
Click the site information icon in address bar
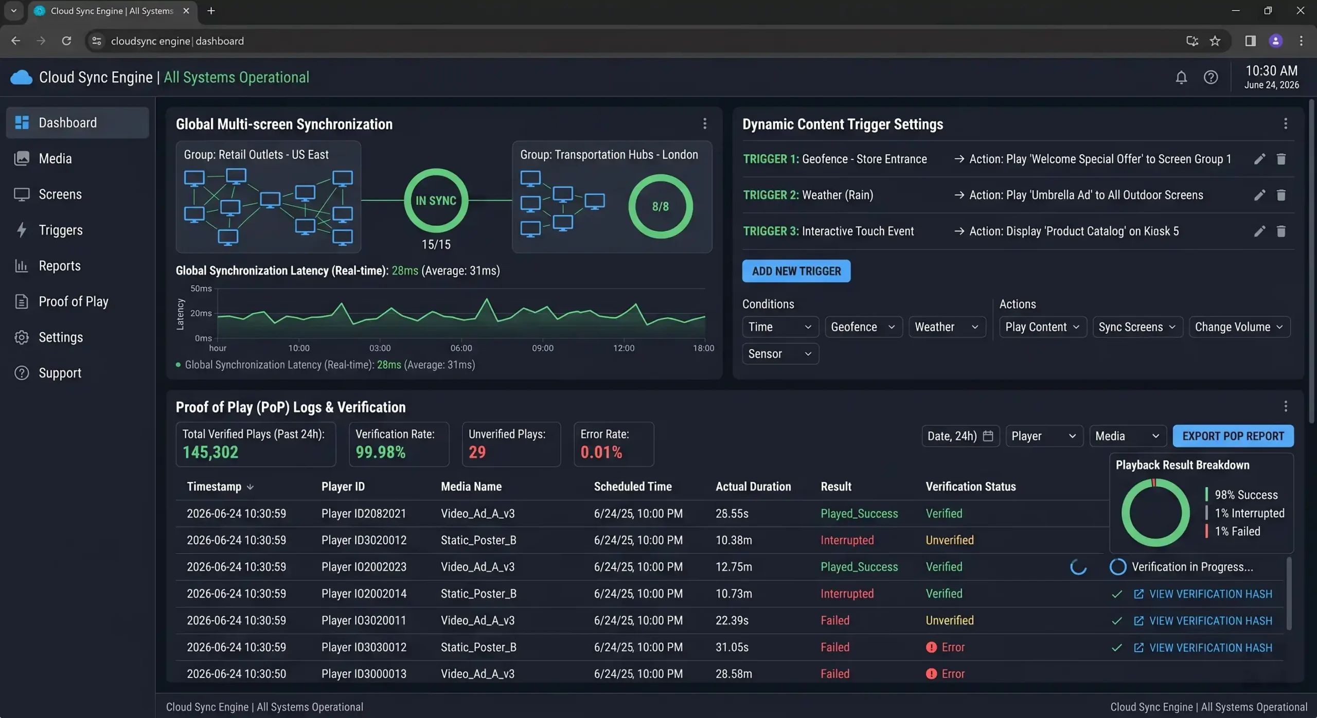coord(97,41)
